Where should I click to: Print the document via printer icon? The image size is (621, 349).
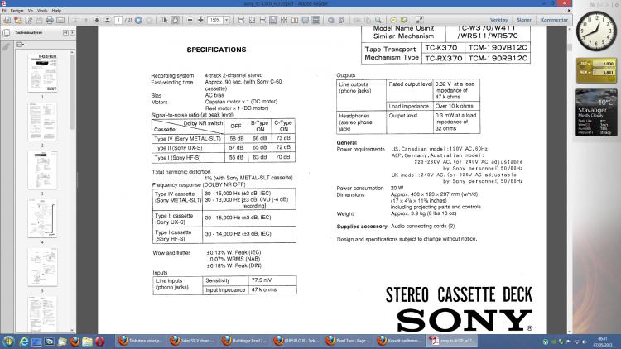tap(50, 20)
